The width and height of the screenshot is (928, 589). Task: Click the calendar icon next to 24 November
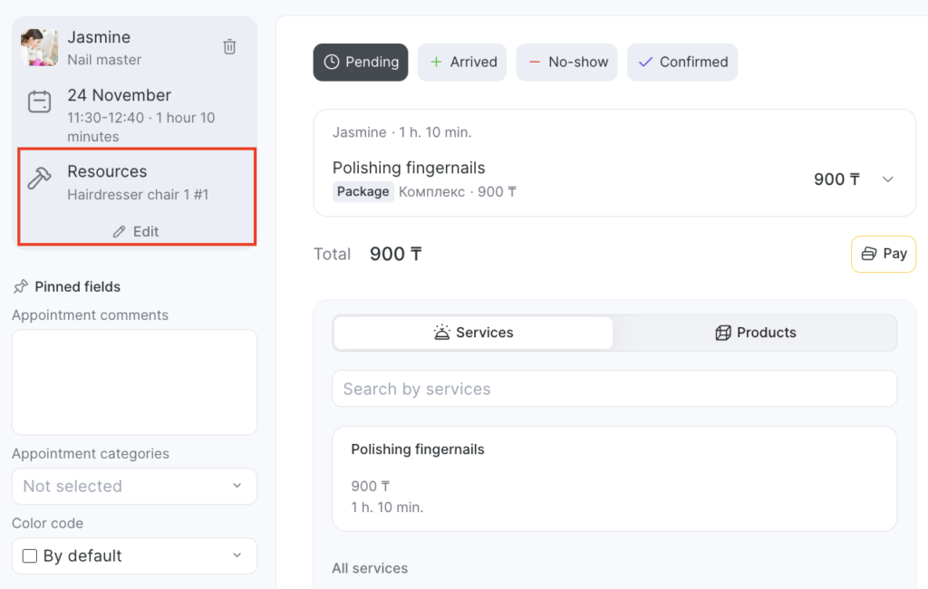39,102
